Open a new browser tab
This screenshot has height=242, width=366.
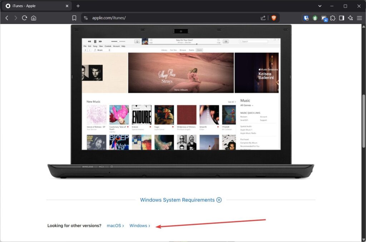pos(78,6)
